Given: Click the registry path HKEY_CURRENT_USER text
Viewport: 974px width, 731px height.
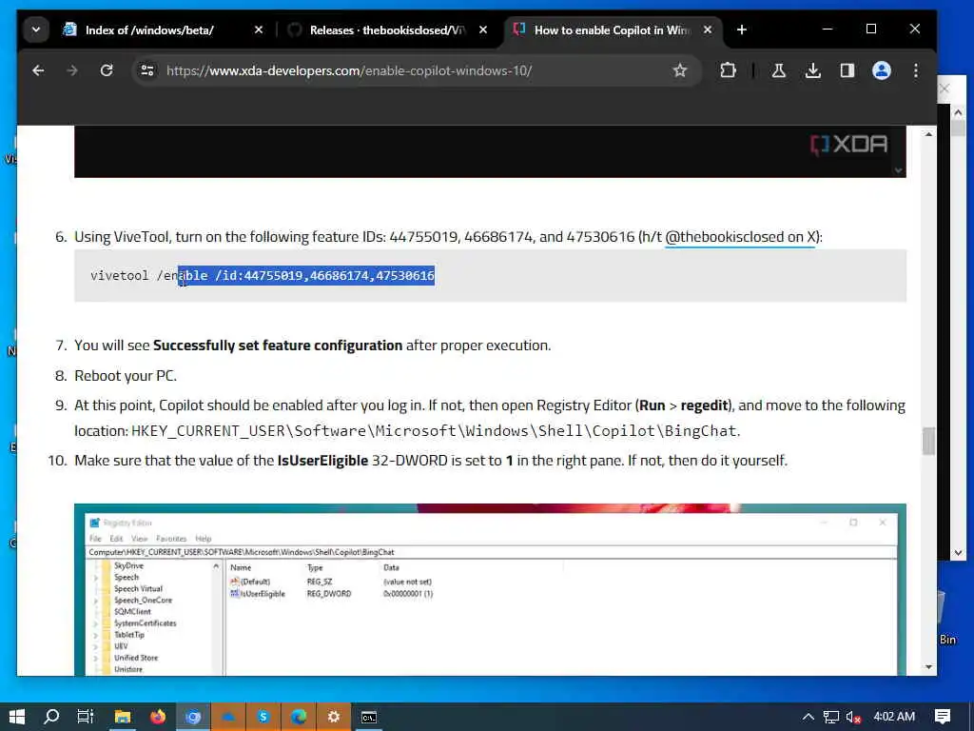Looking at the screenshot, I should [x=435, y=431].
